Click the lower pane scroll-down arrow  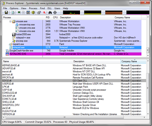tap(148, 114)
